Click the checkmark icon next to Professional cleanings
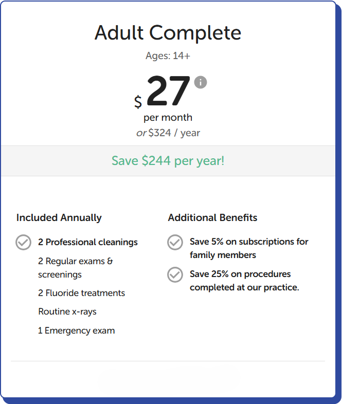The image size is (342, 404). pyautogui.click(x=23, y=242)
